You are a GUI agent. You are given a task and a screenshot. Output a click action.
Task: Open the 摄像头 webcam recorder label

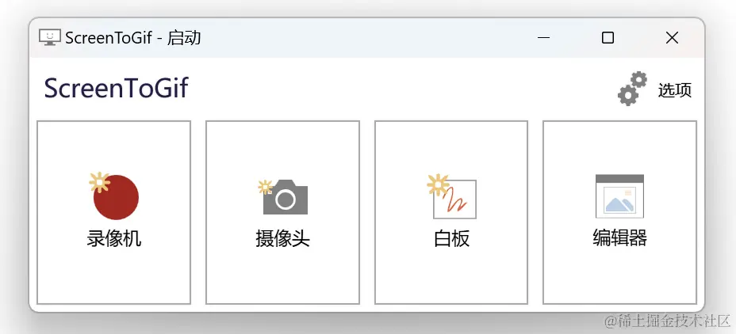pyautogui.click(x=283, y=239)
